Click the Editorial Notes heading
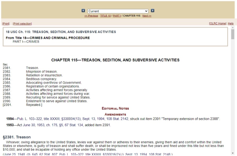The height and width of the screenshot is (156, 237). pyautogui.click(x=115, y=108)
